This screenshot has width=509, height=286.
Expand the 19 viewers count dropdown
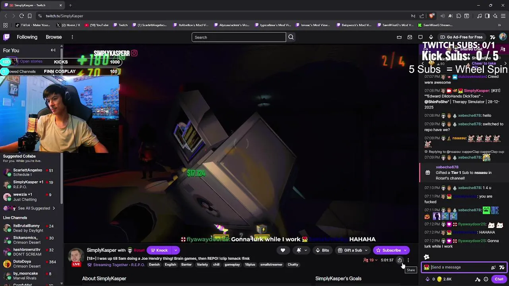pyautogui.click(x=376, y=260)
